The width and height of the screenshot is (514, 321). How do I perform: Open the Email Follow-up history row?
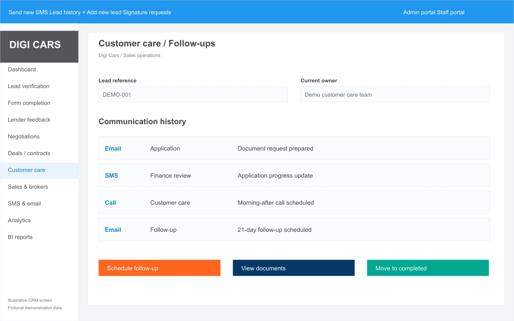tap(294, 229)
